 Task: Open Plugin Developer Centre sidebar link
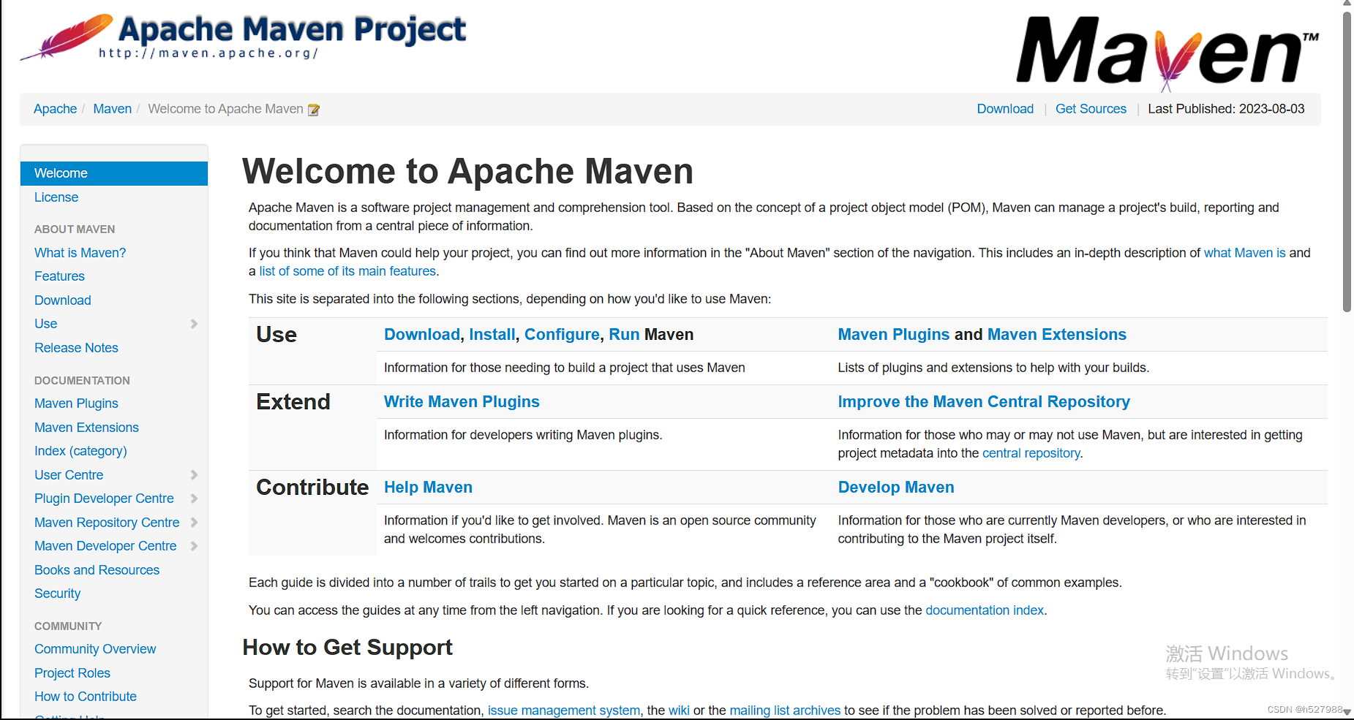[x=104, y=499]
